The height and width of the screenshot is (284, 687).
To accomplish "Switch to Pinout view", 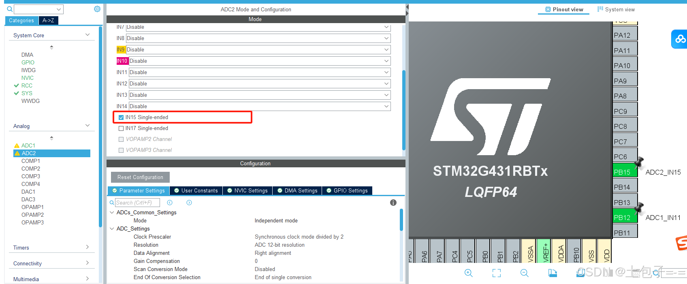I will coord(564,9).
